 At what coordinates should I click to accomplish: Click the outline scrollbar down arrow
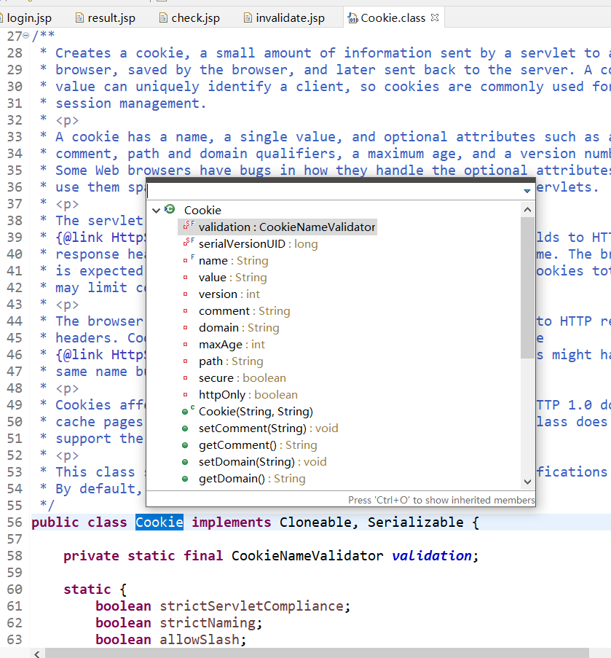[x=527, y=482]
